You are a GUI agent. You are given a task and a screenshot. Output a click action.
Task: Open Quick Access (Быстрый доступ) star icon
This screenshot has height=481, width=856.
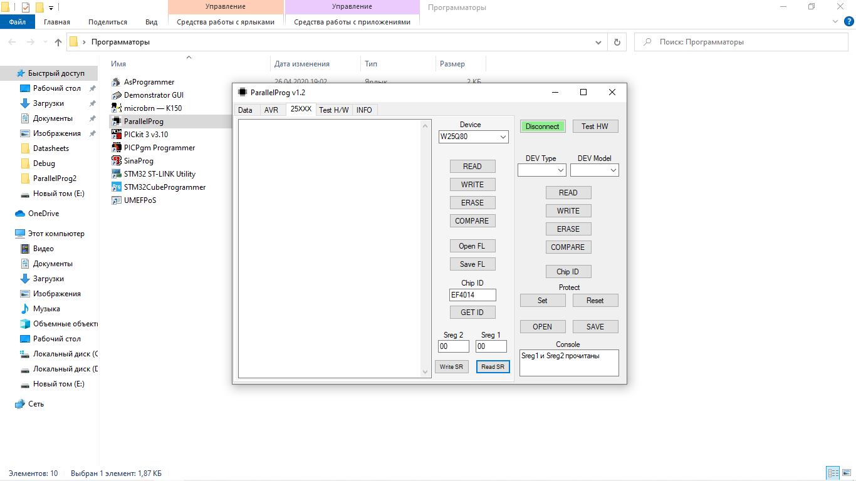pos(21,73)
